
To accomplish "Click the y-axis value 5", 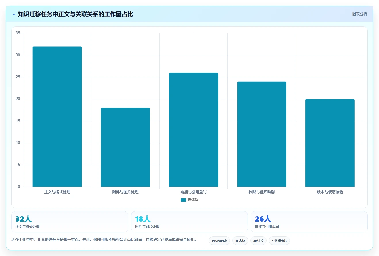I will [x=19, y=165].
